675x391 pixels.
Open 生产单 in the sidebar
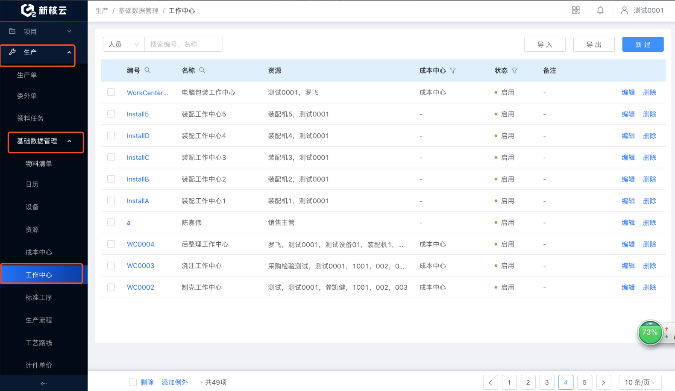27,75
